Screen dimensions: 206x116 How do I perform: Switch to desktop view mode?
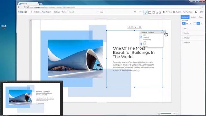[145, 12]
